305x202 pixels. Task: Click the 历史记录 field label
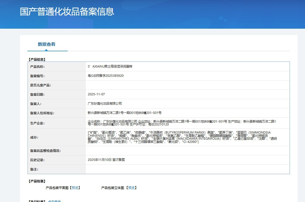[37, 160]
